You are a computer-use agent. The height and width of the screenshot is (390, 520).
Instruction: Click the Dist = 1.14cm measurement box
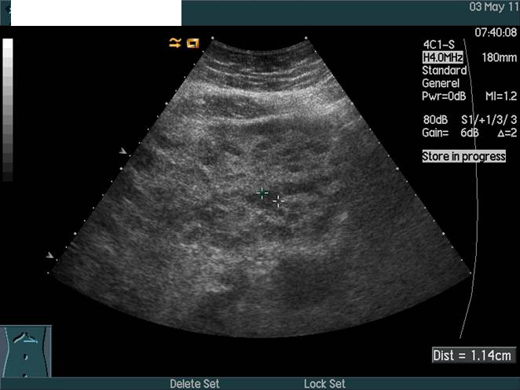(474, 355)
